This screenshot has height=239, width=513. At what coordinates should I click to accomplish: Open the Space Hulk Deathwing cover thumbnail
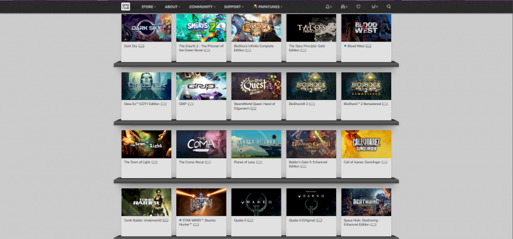click(366, 202)
